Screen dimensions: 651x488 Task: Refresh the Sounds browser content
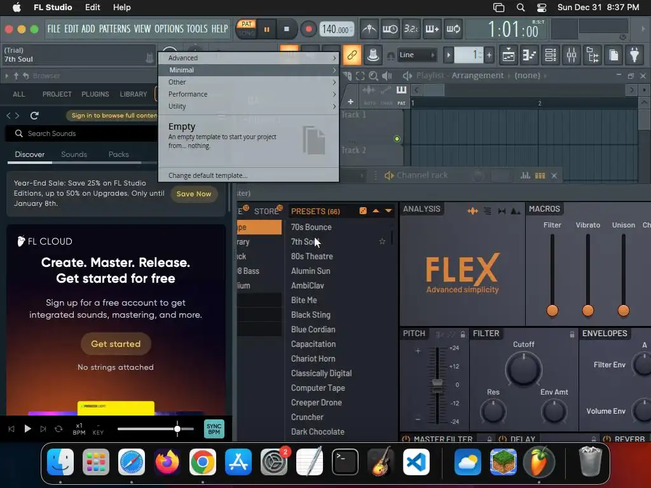(34, 116)
